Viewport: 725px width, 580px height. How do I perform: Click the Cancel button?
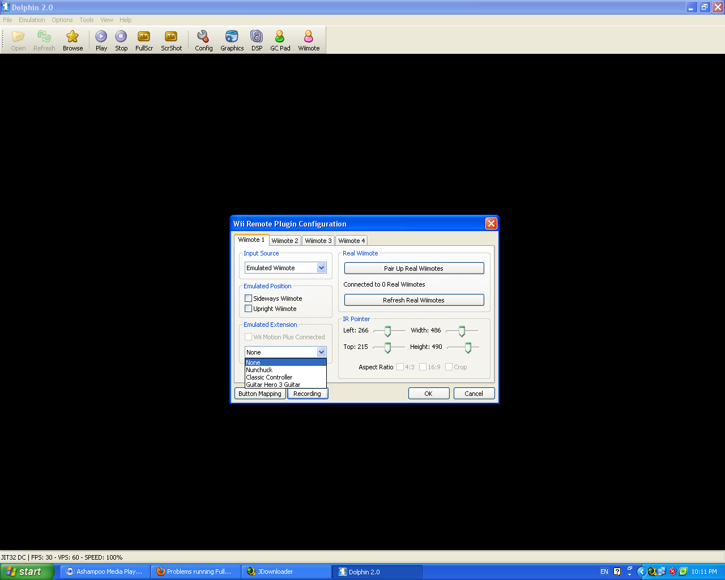coord(474,394)
